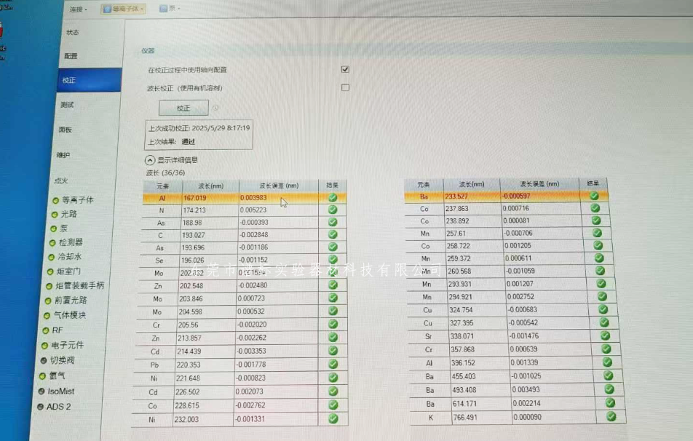The image size is (693, 441).
Task: Click the info icon beside the 校正 button
Action: point(216,108)
